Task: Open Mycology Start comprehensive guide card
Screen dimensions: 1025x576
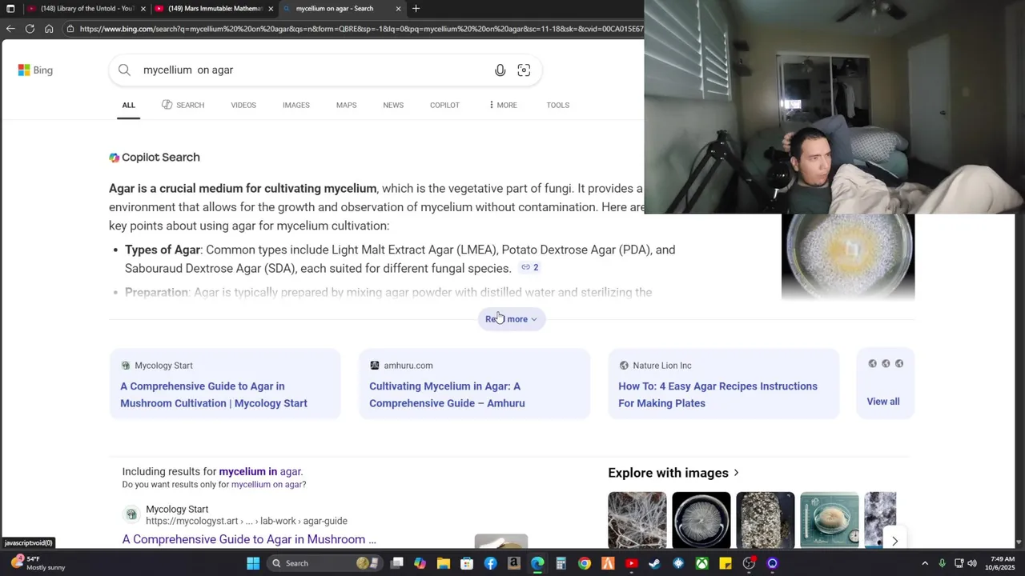Action: coord(225,384)
